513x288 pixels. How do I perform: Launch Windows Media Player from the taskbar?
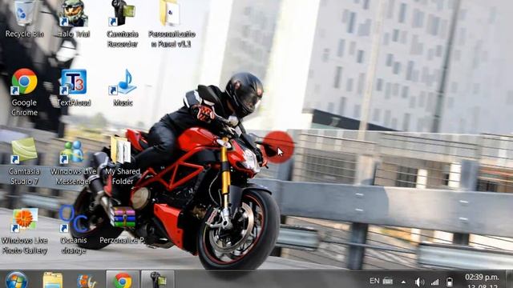coord(87,280)
